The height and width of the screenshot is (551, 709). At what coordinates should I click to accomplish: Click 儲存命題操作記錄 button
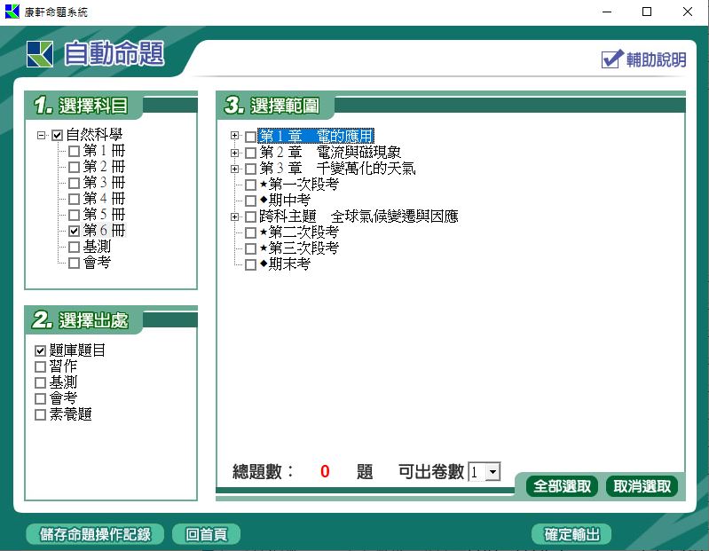coord(95,534)
